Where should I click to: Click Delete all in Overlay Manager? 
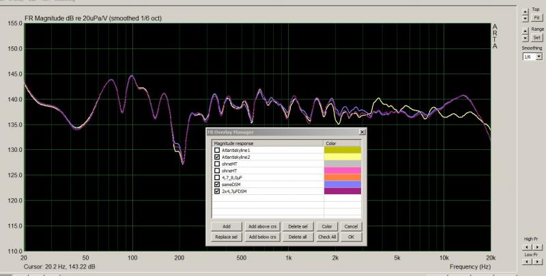[297, 236]
